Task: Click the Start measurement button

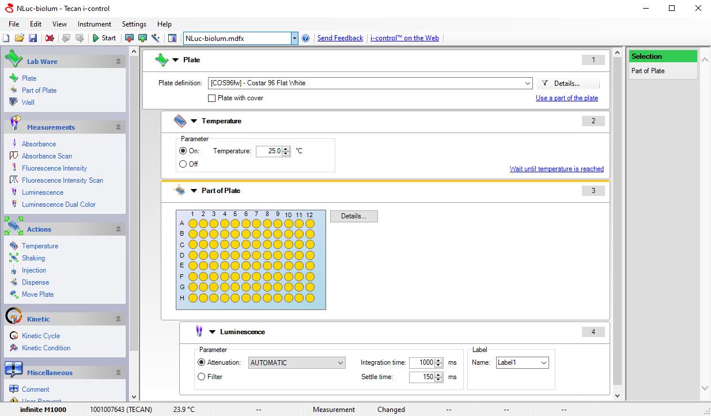Action: coord(104,38)
